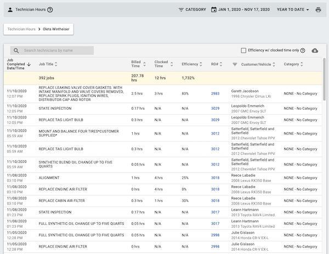
Task: Click the Technician Hours help question-mark icon
Action: 50,10
